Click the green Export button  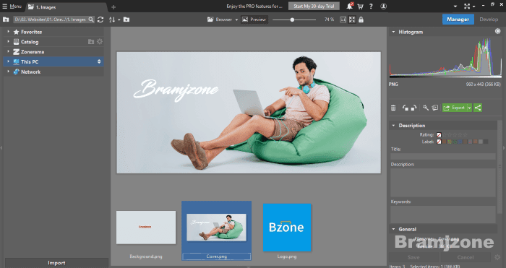[x=455, y=108]
